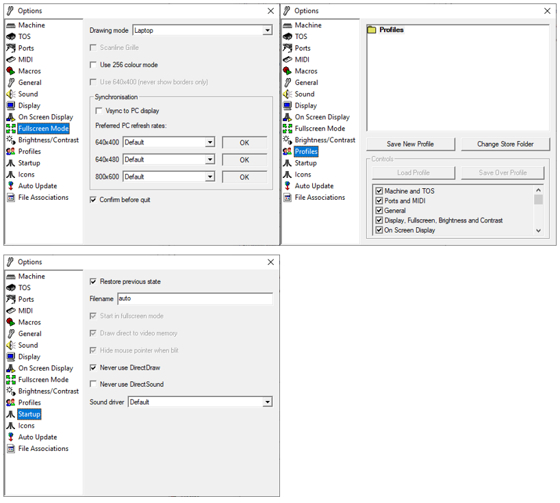Screen dimensions: 560x503
Task: Click the profile options list scroll-down arrow
Action: click(x=539, y=231)
